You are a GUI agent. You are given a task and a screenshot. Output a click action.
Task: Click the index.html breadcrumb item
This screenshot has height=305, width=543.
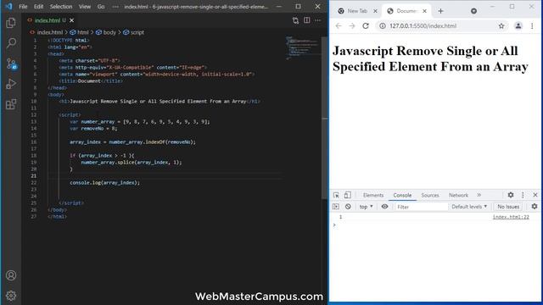50,32
